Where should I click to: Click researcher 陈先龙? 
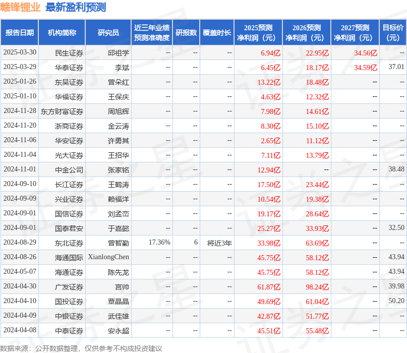point(119,272)
